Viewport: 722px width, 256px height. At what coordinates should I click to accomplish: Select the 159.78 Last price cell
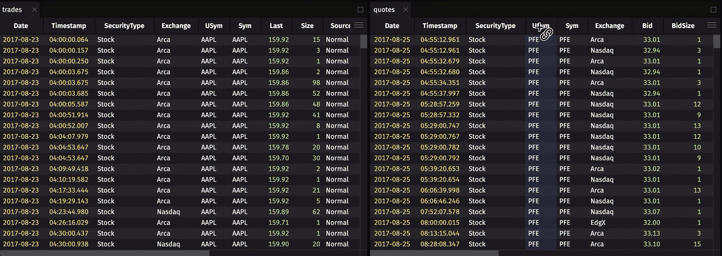pyautogui.click(x=278, y=147)
